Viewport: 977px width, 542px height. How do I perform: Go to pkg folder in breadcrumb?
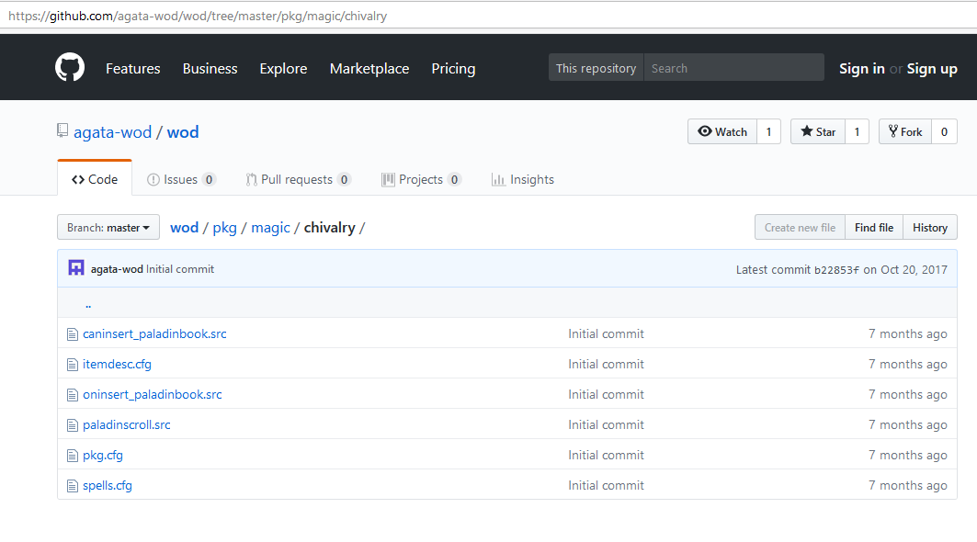(x=225, y=228)
